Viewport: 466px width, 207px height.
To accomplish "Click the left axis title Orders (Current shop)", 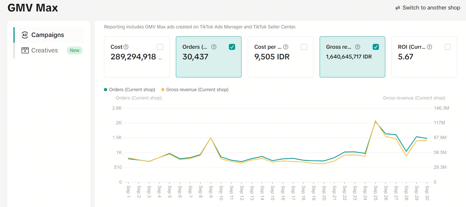I will (x=139, y=98).
